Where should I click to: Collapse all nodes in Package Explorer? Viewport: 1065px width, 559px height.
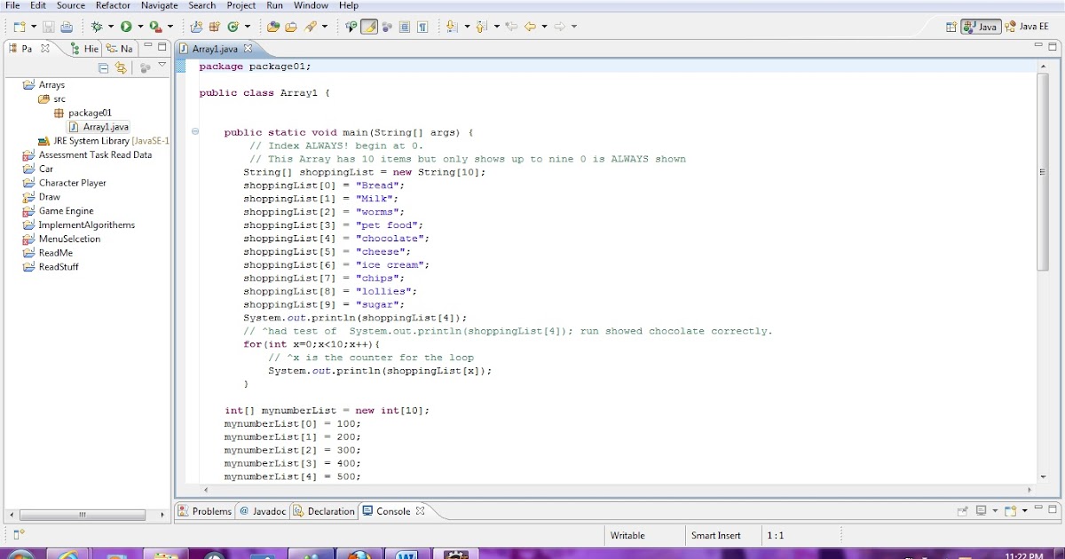[x=103, y=67]
